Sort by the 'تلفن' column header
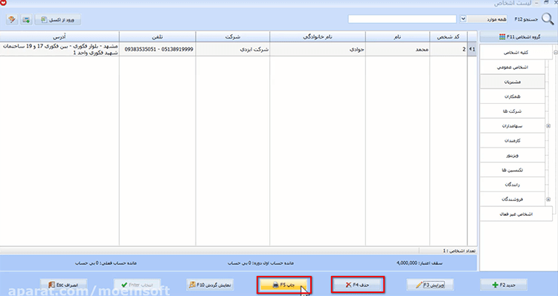Viewport: 558px width, 296px height. pos(157,36)
